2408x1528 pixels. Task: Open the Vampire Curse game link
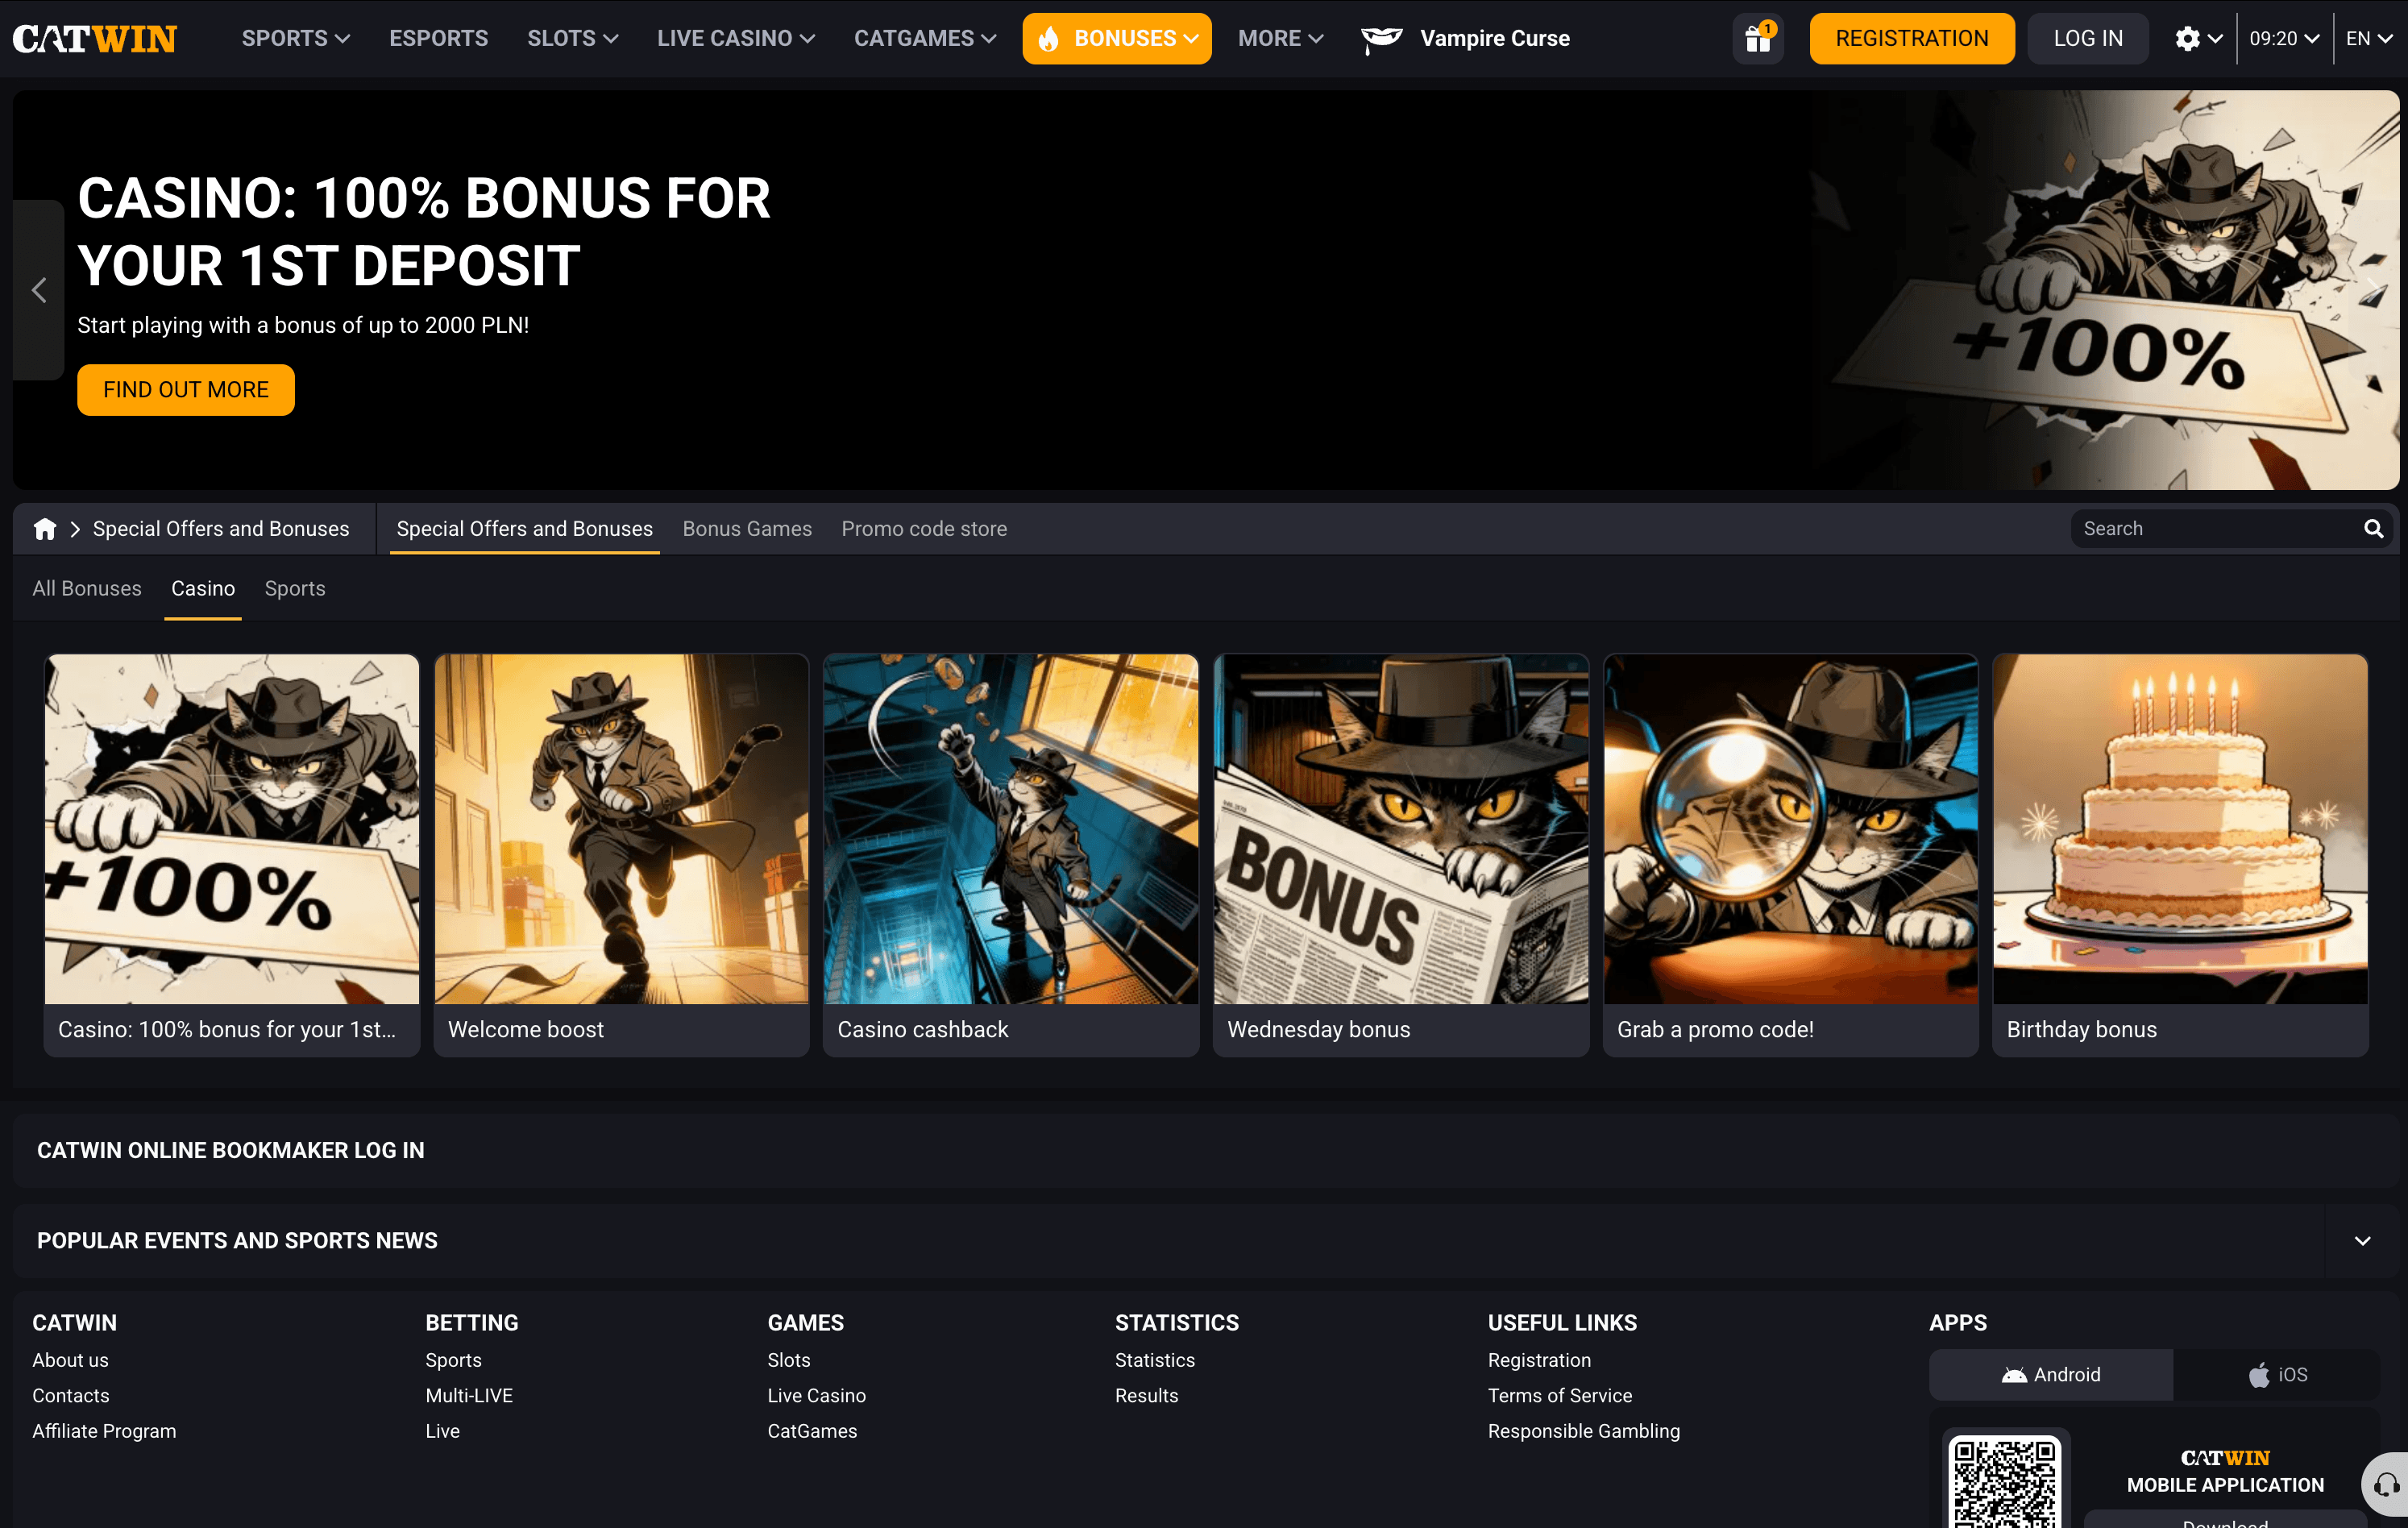click(x=1466, y=38)
